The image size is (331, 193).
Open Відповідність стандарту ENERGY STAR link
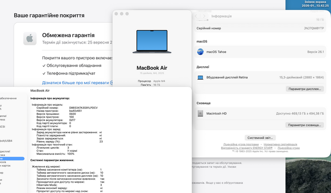(247, 148)
